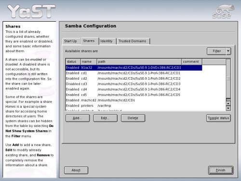
Task: Click the comment column header
Action: [x=192, y=62]
